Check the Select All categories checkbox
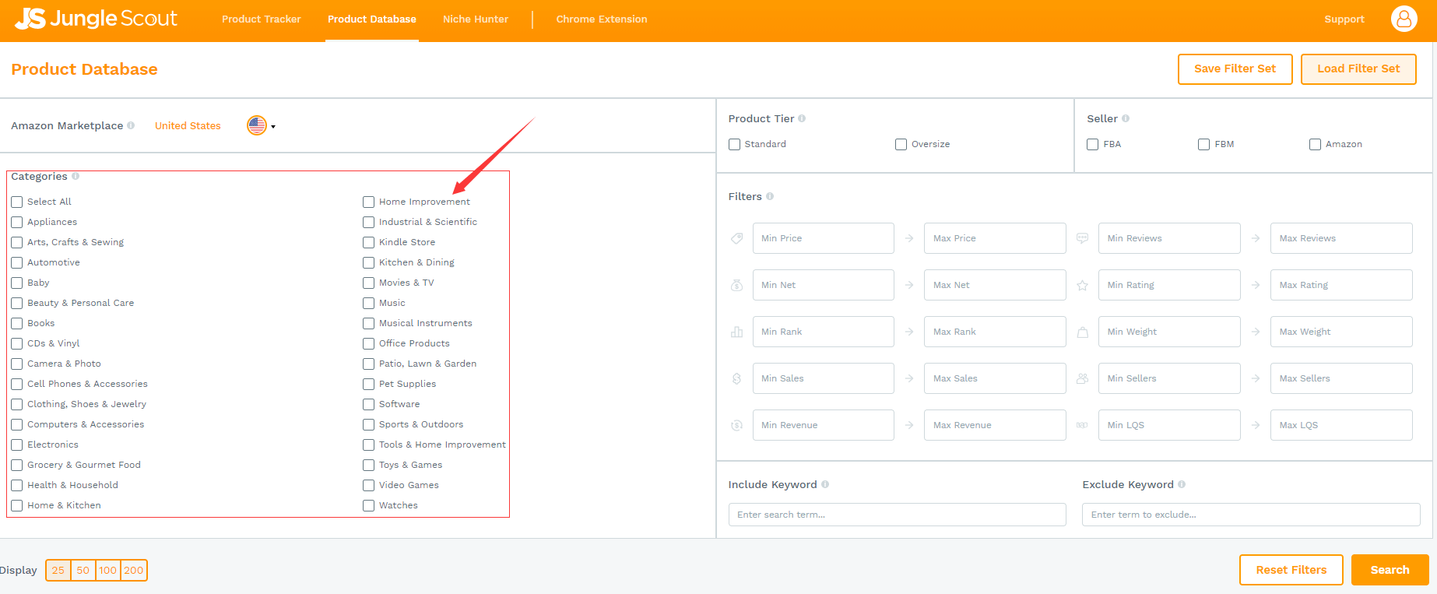Viewport: 1437px width, 594px height. (17, 202)
